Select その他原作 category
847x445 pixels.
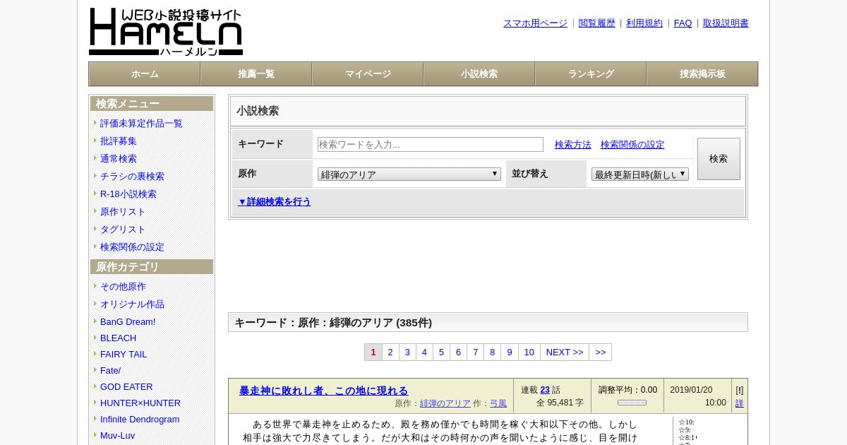(123, 286)
